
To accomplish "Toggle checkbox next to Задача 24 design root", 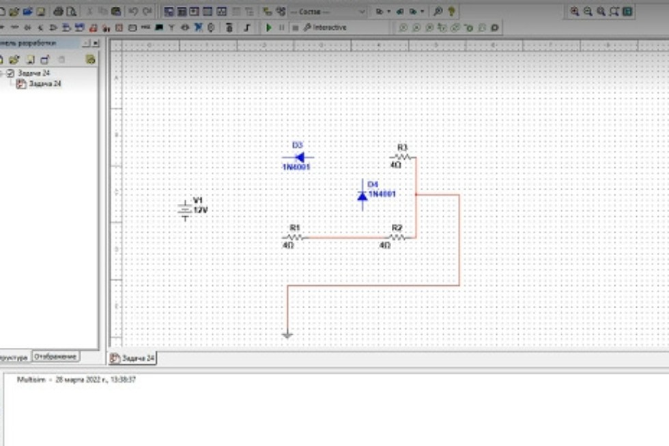I will pos(11,73).
